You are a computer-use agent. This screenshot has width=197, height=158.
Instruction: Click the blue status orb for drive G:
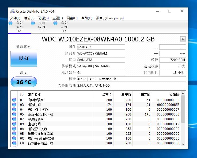10,23
